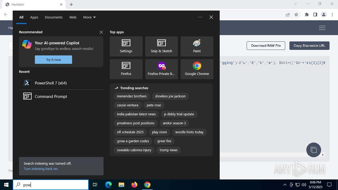Search preakness post positions

point(136,123)
